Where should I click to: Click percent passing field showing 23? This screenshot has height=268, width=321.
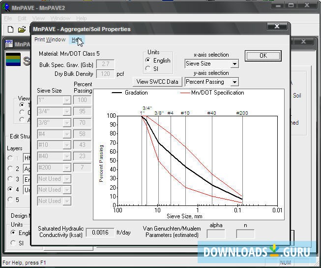pos(82,156)
